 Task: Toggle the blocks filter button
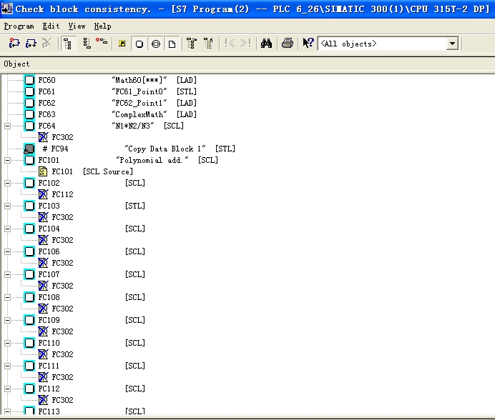tap(139, 44)
